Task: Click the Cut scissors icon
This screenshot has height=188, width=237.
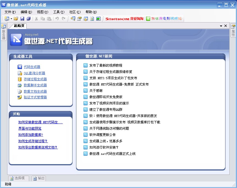Action: [x=36, y=19]
